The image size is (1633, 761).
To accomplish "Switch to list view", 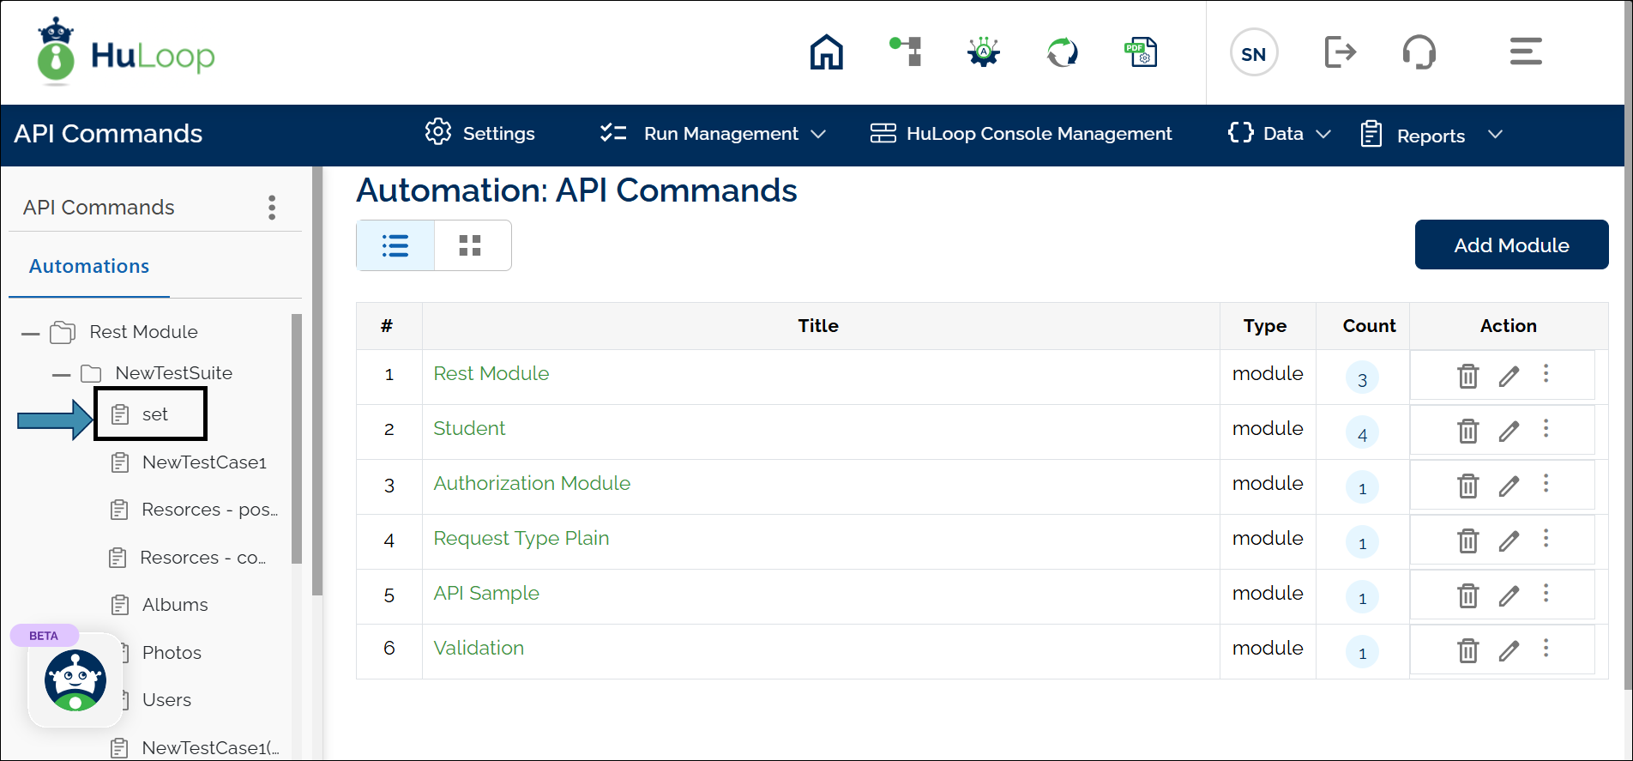I will pos(395,246).
